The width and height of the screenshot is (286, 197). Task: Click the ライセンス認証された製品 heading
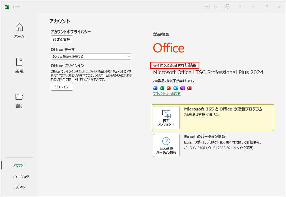pyautogui.click(x=175, y=65)
